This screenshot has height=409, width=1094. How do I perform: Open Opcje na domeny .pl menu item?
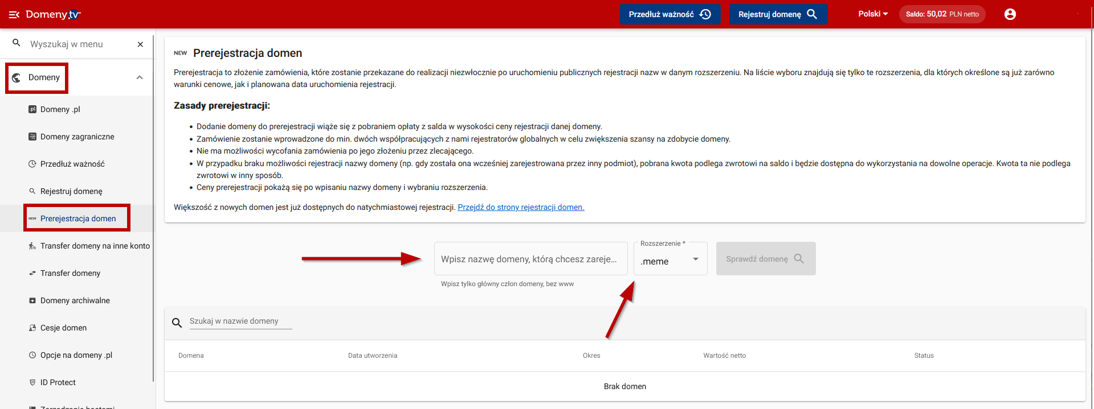76,355
